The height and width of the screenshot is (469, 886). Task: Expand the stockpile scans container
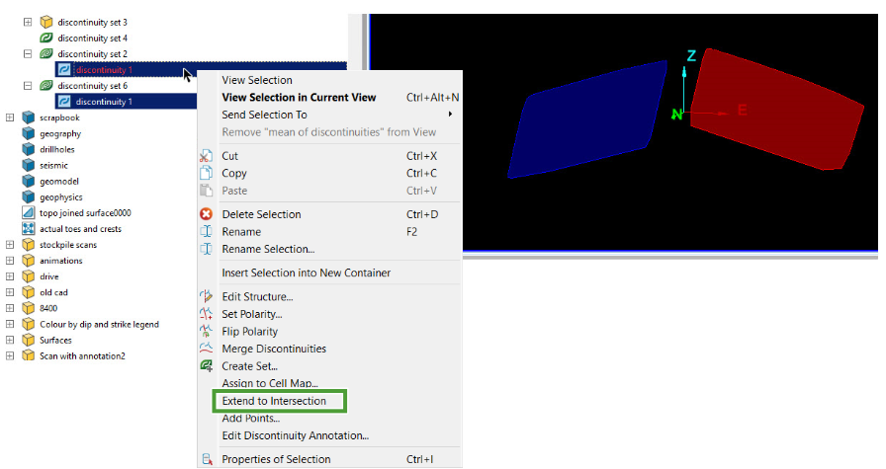[10, 245]
